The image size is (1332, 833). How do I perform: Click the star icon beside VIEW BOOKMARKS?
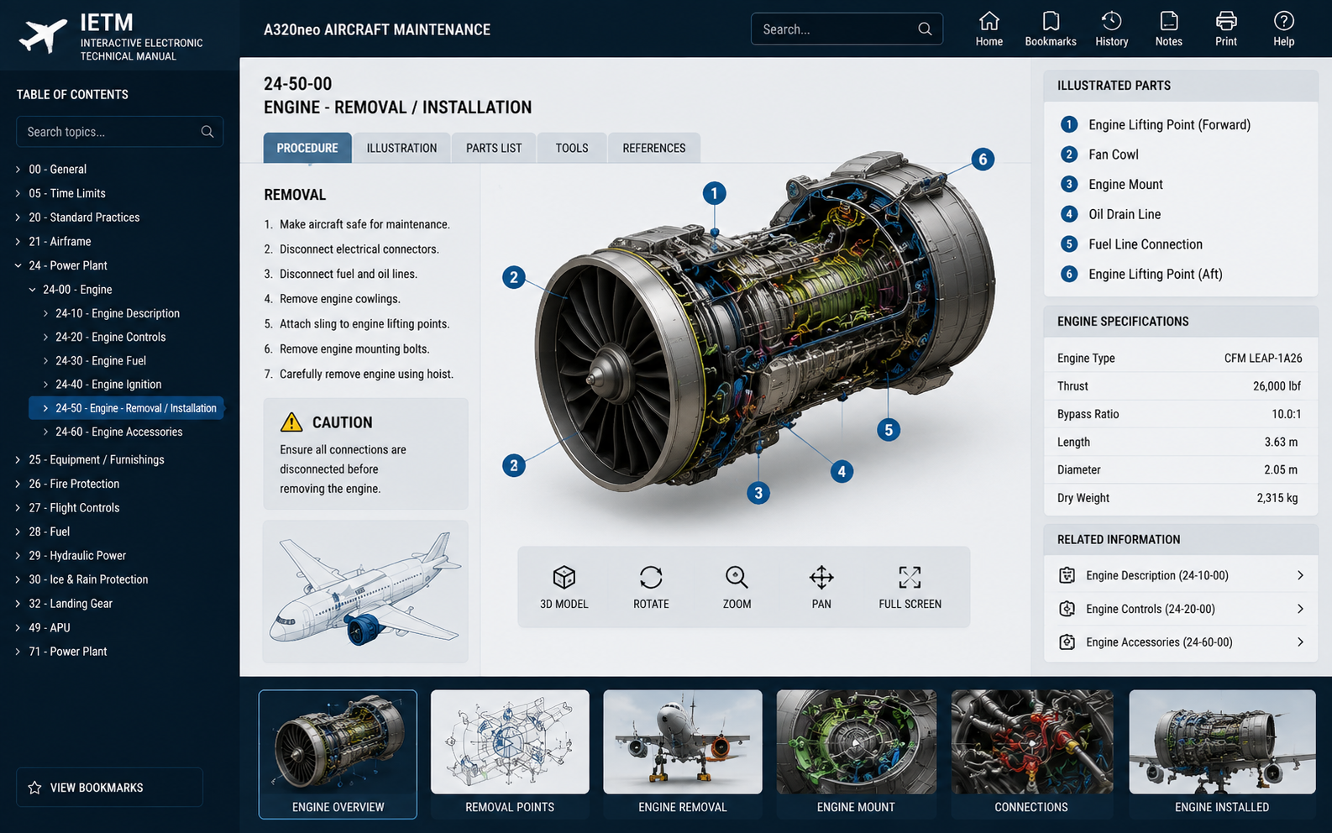(34, 788)
